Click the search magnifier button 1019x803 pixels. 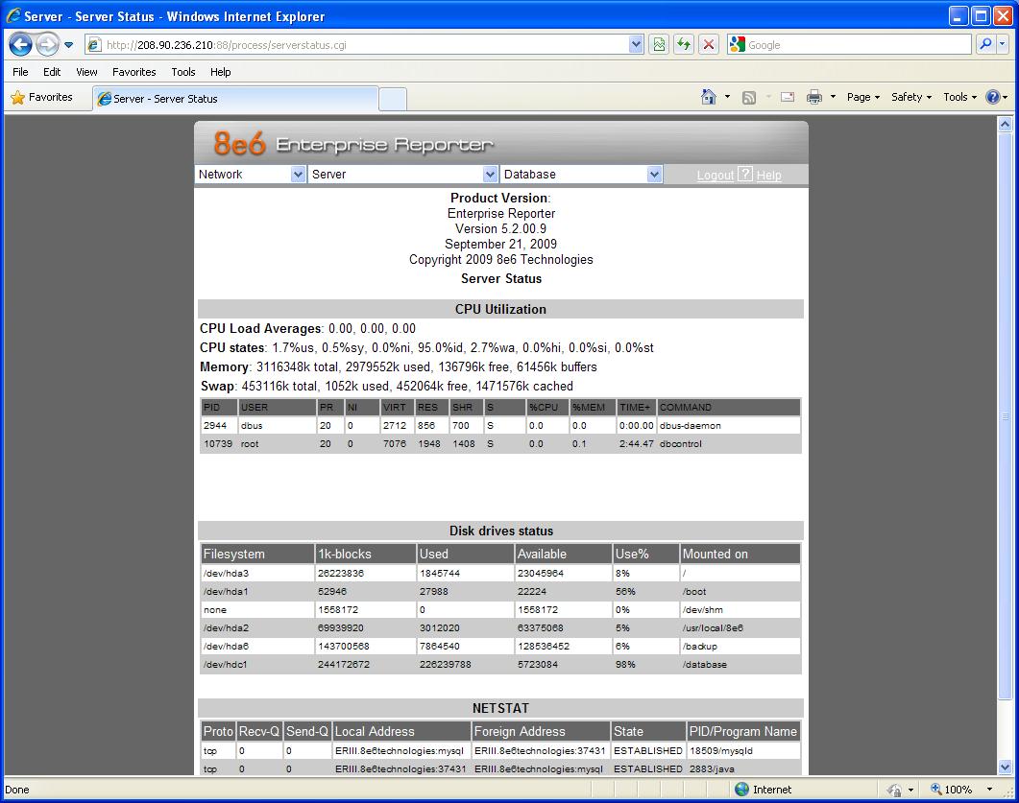985,45
